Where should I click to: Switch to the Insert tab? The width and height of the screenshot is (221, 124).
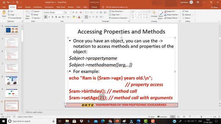(20, 7)
